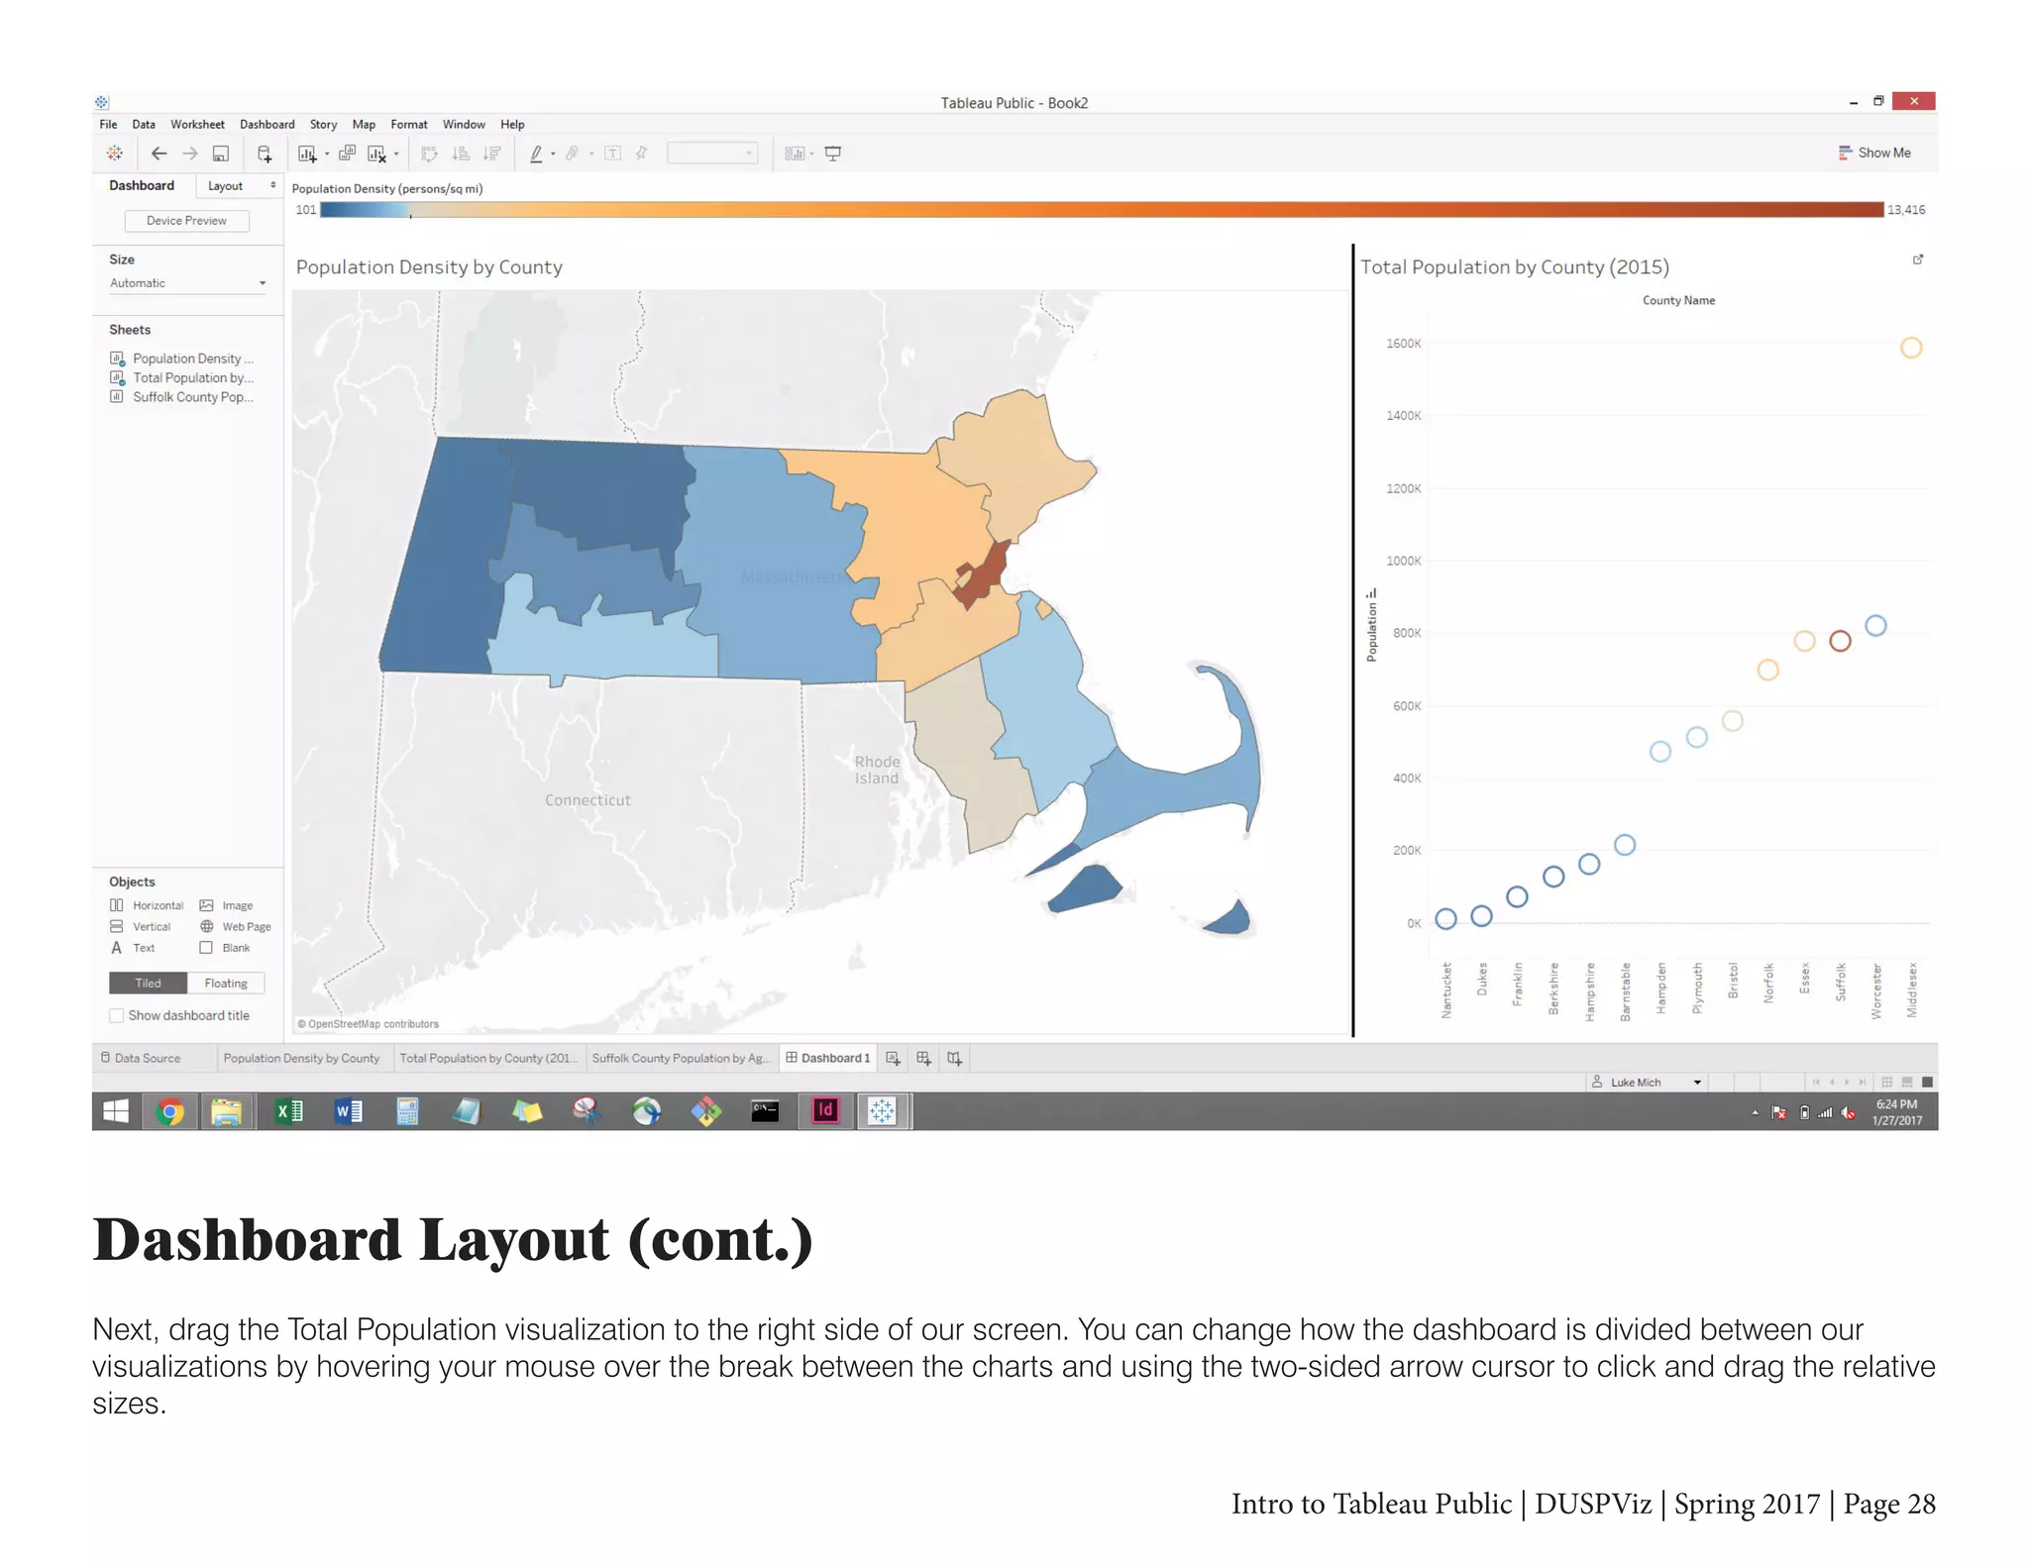Select the Web Page object
This screenshot has width=2029, height=1567.
point(236,926)
